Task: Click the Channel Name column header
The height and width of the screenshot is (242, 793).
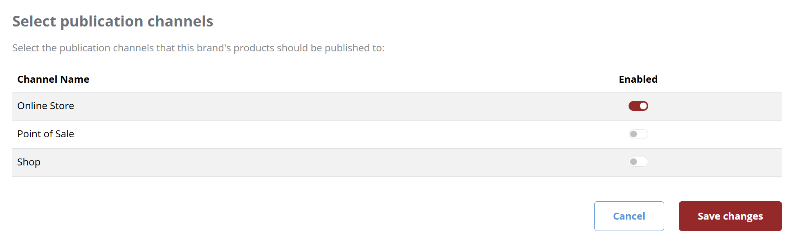Action: point(53,79)
